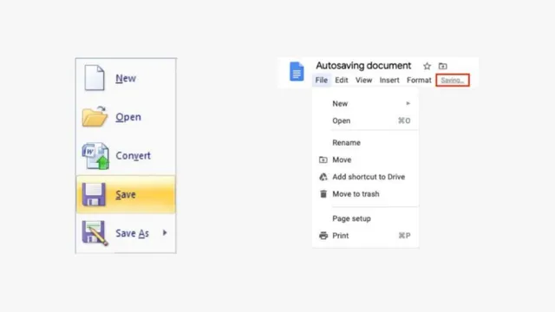Click the printer icon beside Print
The height and width of the screenshot is (312, 555).
tap(323, 236)
